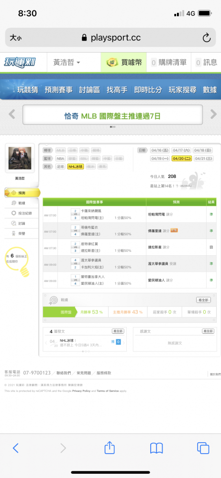Image resolution: width=221 pixels, height=478 pixels.
Task: Click the 佛羅里達 prediction text
Action: [155, 231]
